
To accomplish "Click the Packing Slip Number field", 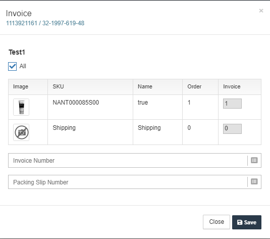I will tap(128, 182).
